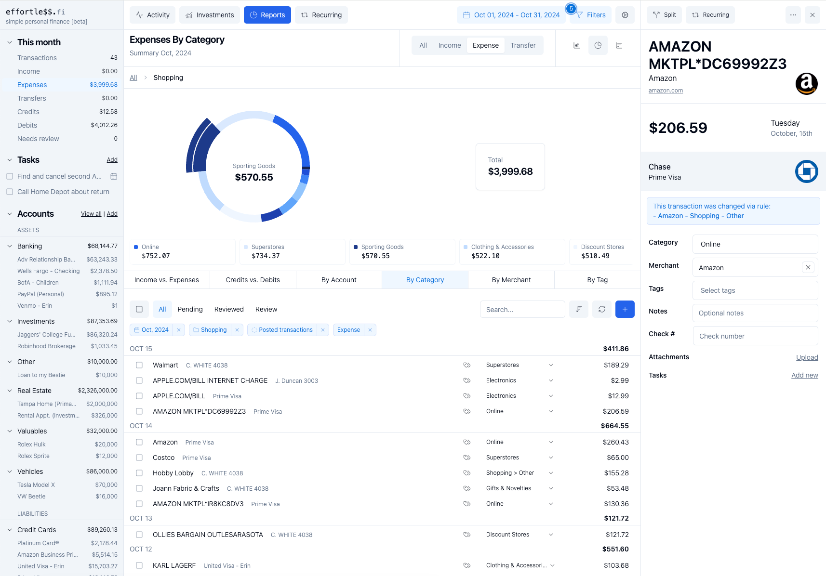This screenshot has width=826, height=576.
Task: Open date range Oct 01 - Oct 31, 2024
Action: point(511,15)
